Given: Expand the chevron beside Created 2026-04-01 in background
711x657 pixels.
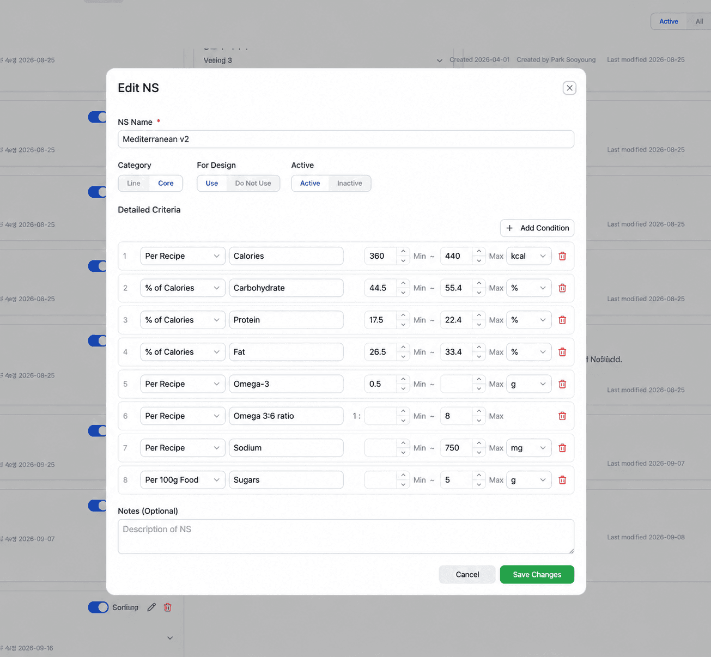Looking at the screenshot, I should point(440,60).
